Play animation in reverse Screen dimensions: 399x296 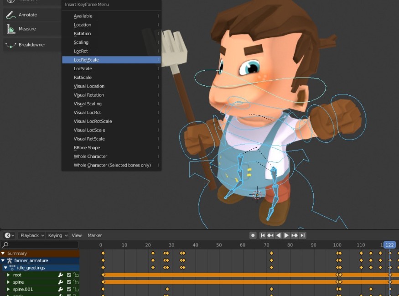(x=279, y=235)
